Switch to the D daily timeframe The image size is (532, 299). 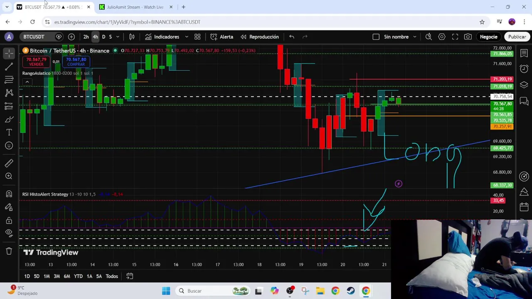103,37
